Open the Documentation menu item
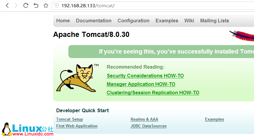This screenshot has height=137, width=254. pos(94,21)
